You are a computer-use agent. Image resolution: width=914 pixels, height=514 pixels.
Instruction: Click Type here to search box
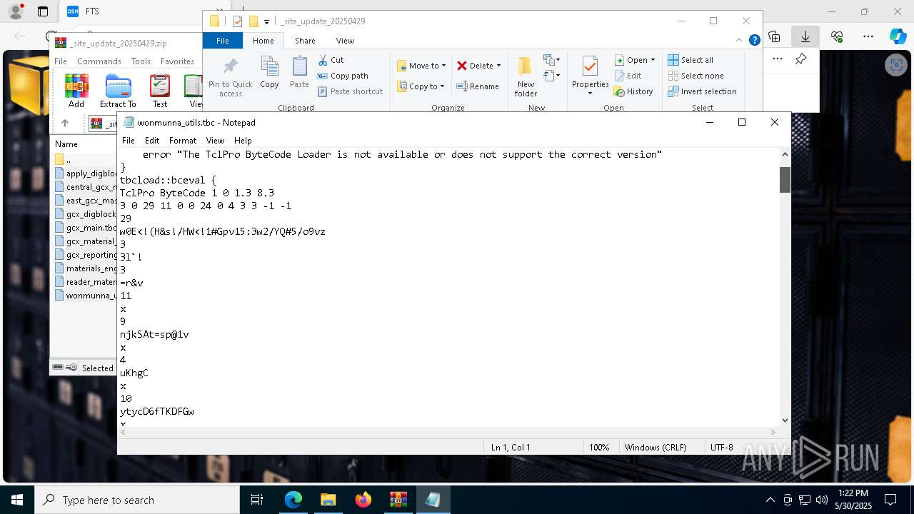pyautogui.click(x=137, y=500)
